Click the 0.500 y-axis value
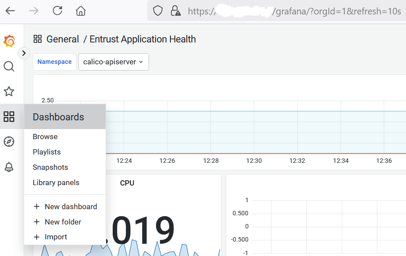The image size is (406, 256). (241, 214)
